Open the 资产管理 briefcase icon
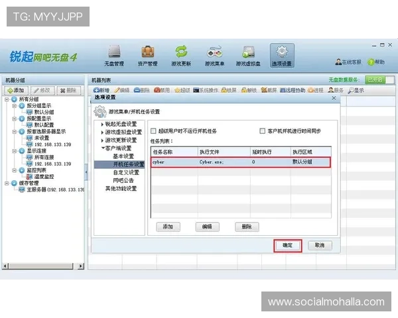This screenshot has width=398, height=318. click(147, 56)
